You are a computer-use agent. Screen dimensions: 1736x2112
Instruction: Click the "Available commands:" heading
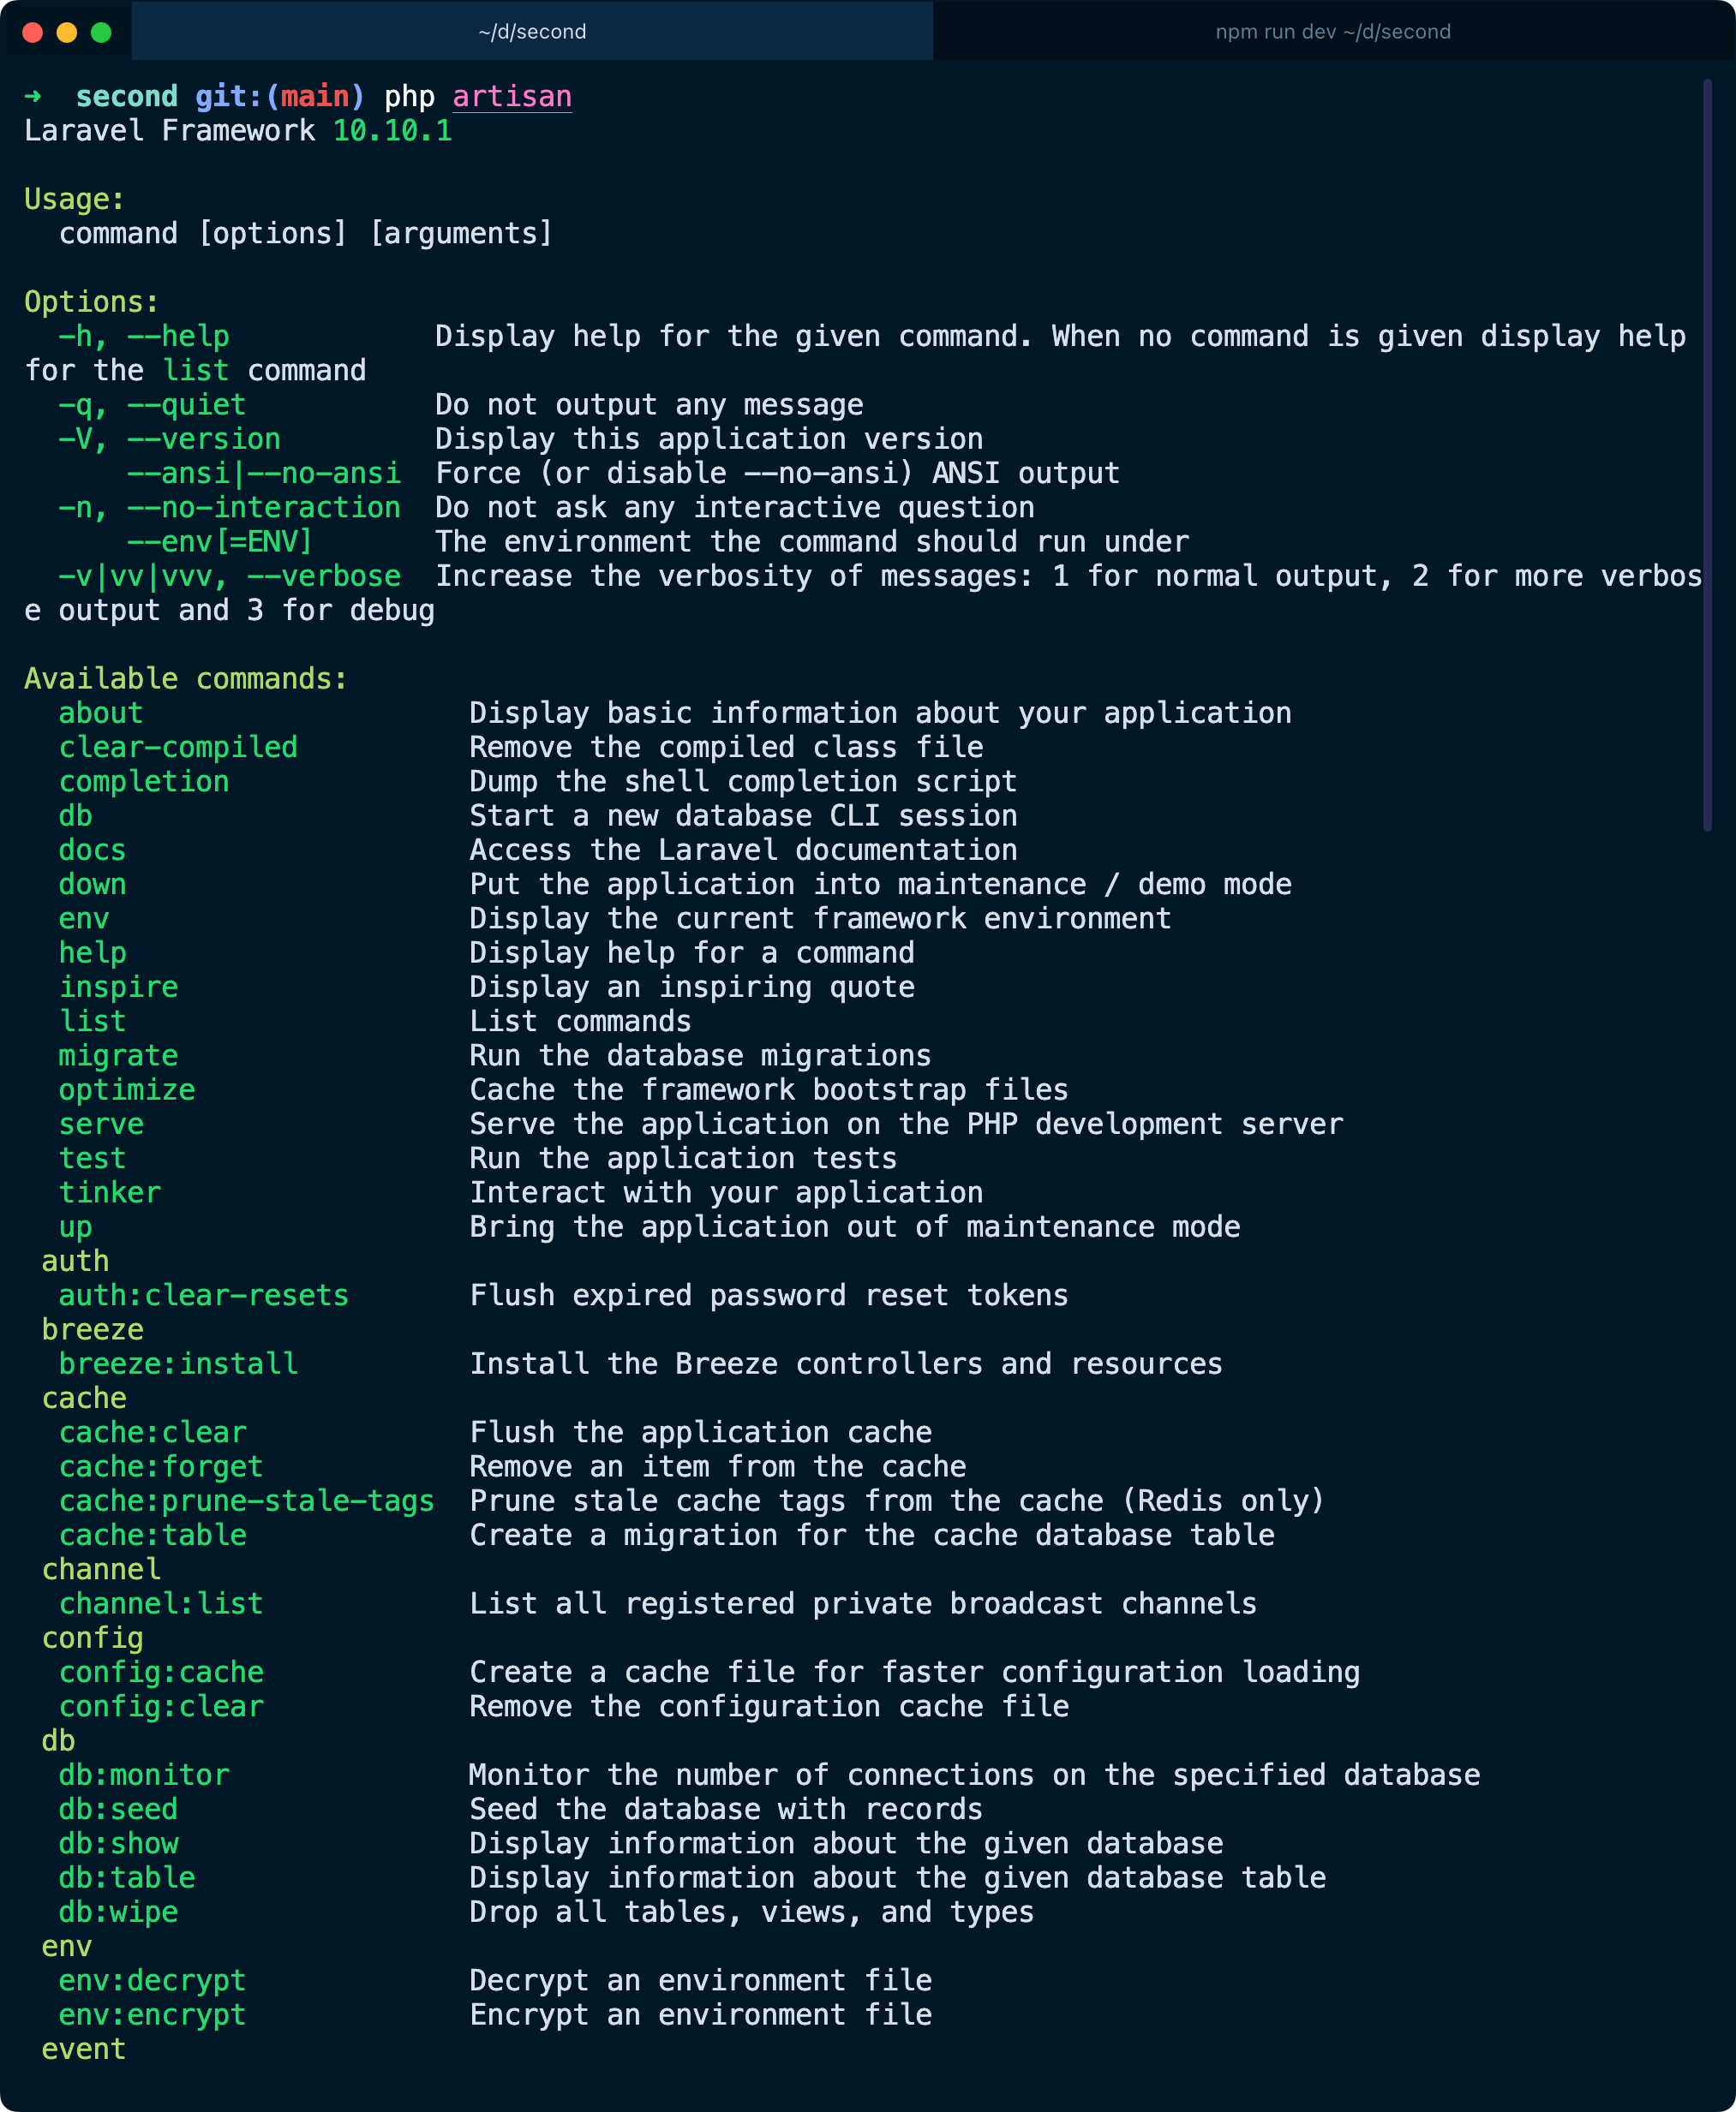186,678
